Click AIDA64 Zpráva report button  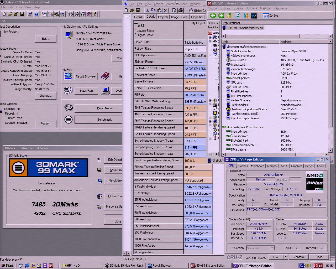271,15
